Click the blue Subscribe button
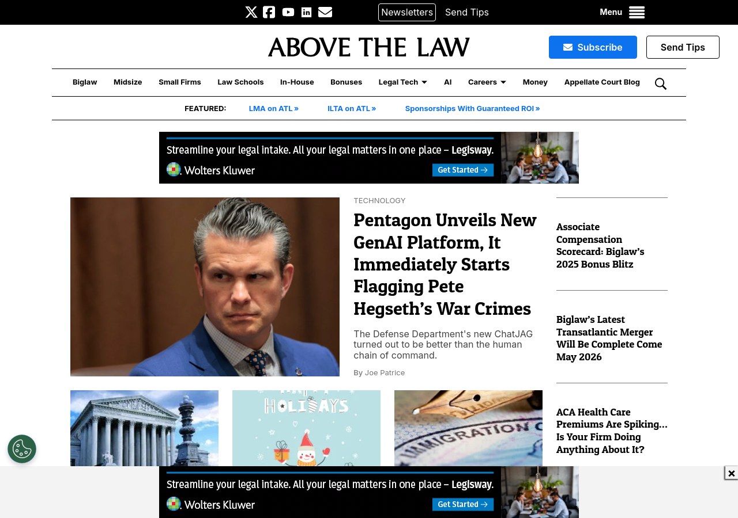Viewport: 738px width, 518px height. [x=593, y=47]
